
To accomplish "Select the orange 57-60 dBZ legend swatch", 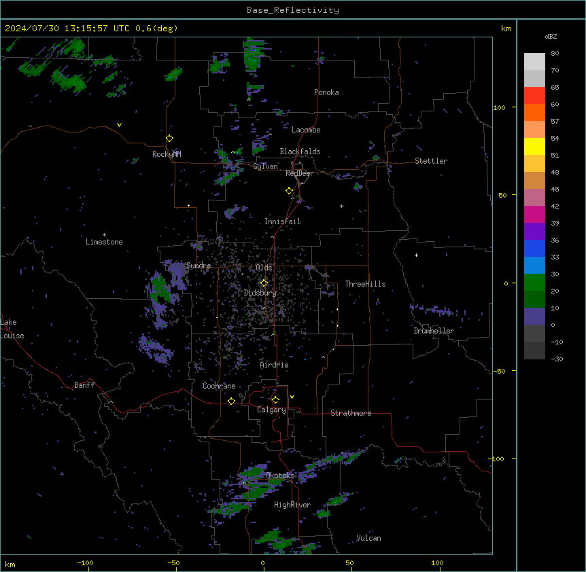I will tap(534, 112).
